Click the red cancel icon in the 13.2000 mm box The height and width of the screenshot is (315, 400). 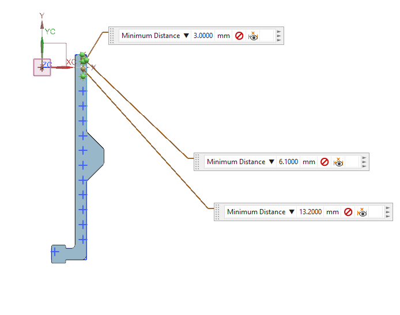click(x=348, y=212)
